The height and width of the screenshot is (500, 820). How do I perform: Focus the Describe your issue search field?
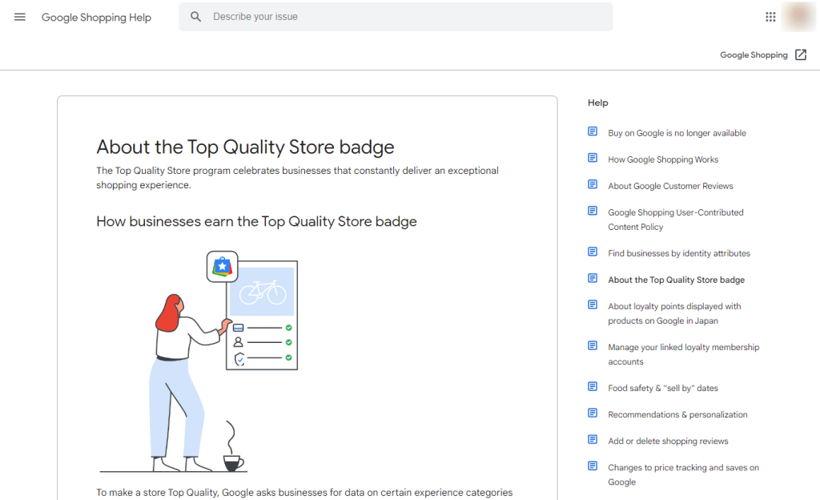[396, 17]
